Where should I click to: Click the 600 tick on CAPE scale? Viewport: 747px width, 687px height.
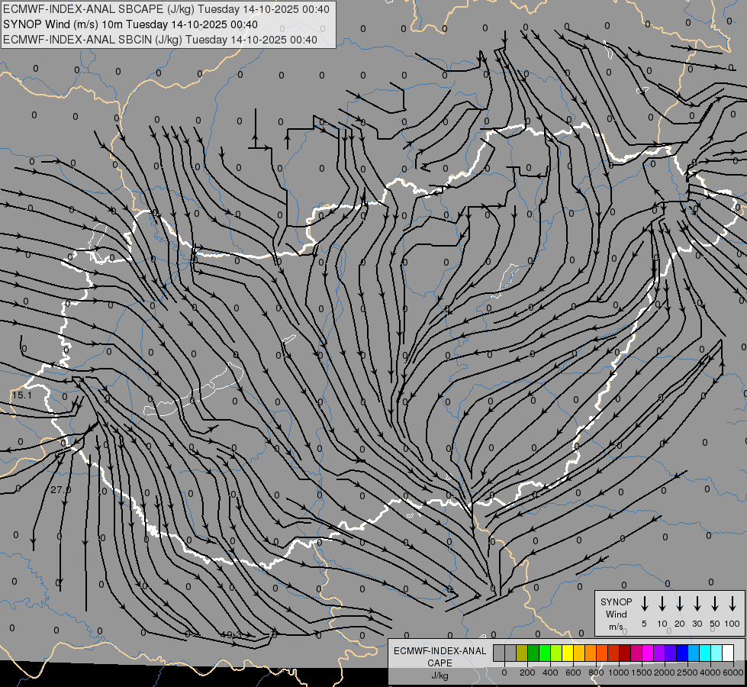point(573,672)
